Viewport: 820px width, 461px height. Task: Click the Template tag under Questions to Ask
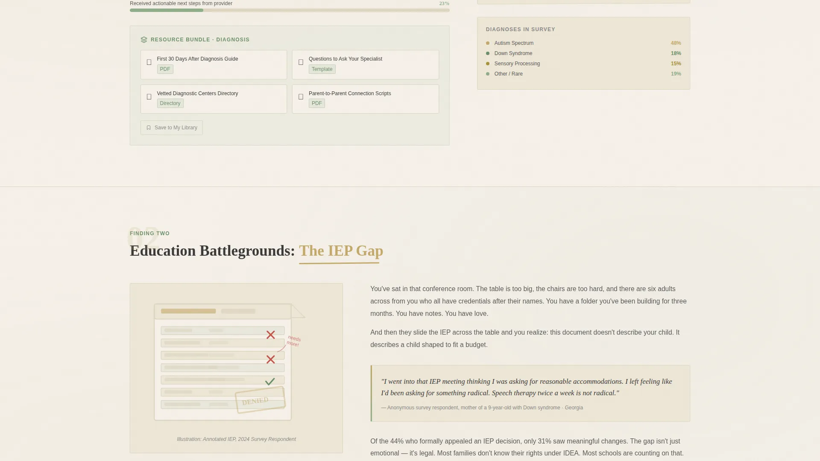322,69
